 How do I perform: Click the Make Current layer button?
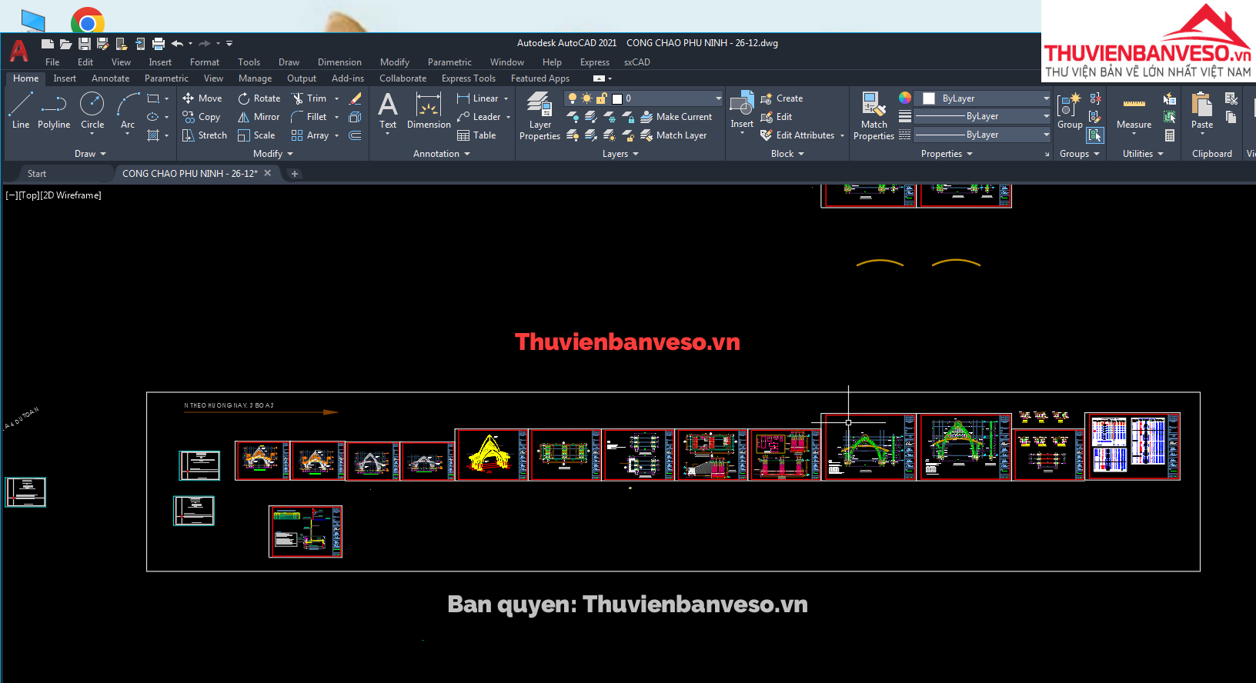(x=676, y=117)
